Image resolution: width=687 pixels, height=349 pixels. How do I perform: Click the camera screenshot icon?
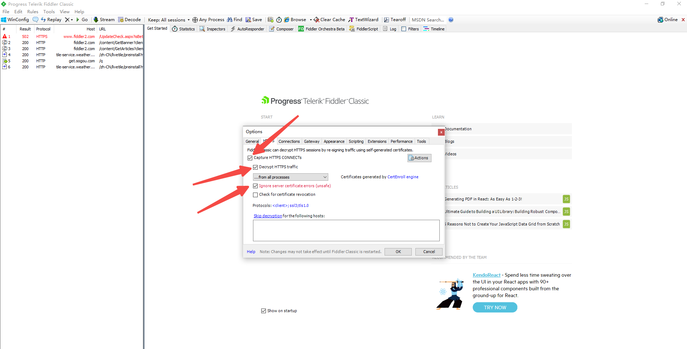(x=271, y=20)
